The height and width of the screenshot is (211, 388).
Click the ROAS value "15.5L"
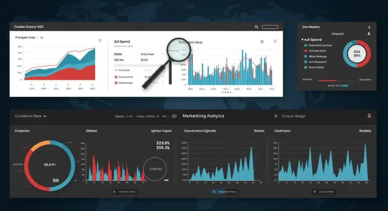(x=144, y=54)
